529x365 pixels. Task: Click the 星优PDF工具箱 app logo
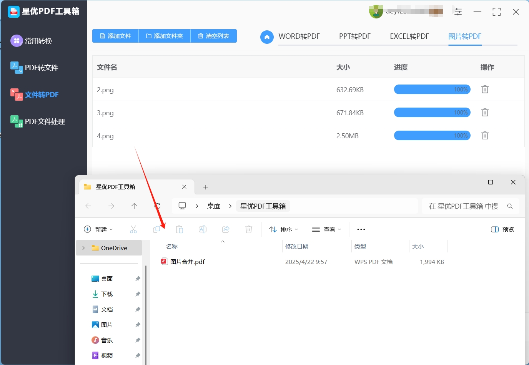13,12
